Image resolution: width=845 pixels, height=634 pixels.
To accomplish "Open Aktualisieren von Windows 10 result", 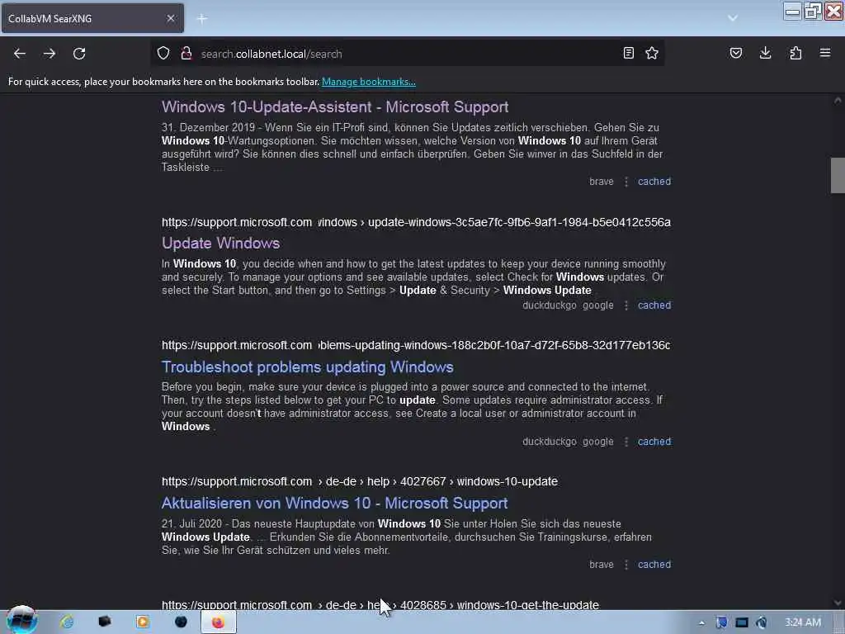I will [335, 503].
